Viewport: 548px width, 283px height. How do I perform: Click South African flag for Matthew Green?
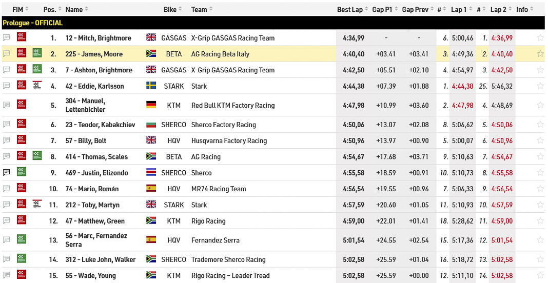coord(151,220)
